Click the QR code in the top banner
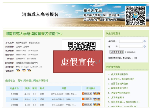The width and height of the screenshot is (150, 110). (x=135, y=16)
